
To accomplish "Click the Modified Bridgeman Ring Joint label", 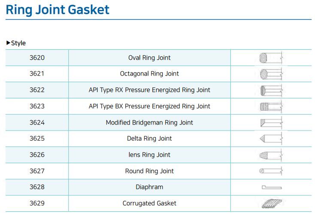I will (149, 122).
